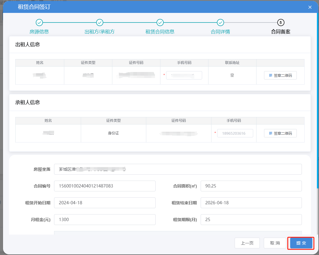Image resolution: width=319 pixels, height=255 pixels.
Task: Click the tenant's 身份证 cell
Action: point(113,133)
